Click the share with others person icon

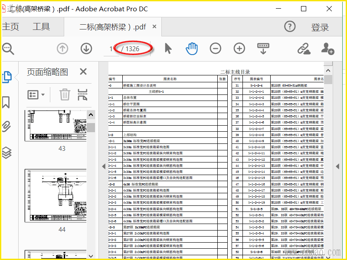[x=328, y=49]
